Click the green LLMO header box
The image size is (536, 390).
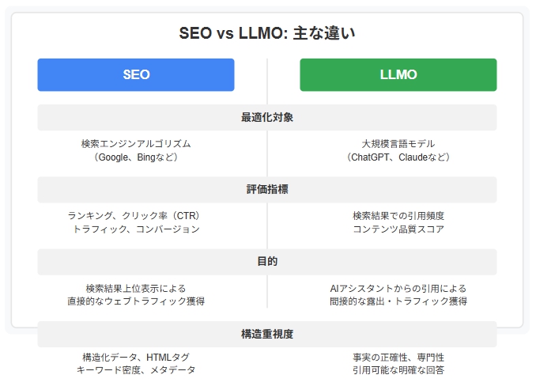[x=398, y=74]
